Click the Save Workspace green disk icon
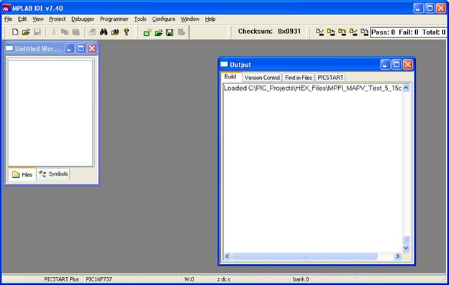 click(x=170, y=32)
